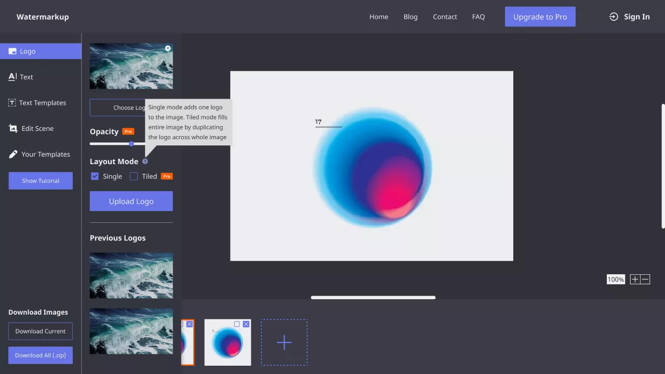
Task: Add a new image using the dashed plus tile
Action: 284,342
